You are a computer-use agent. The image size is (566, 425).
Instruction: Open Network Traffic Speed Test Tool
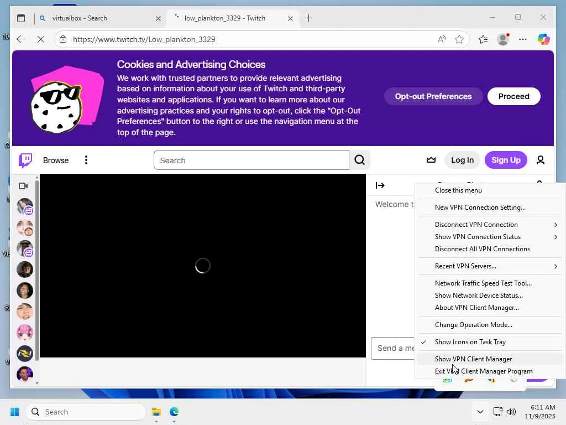tap(490, 283)
